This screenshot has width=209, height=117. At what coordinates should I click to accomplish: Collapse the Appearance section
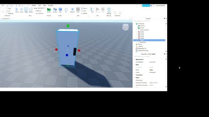[x=134, y=59]
